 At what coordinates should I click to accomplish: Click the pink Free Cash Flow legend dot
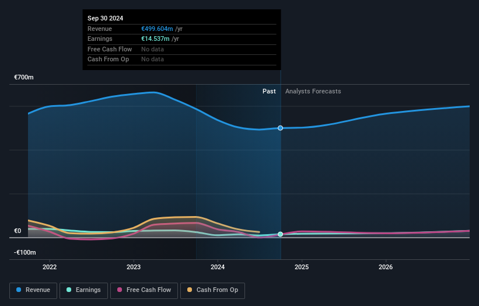[x=120, y=290]
